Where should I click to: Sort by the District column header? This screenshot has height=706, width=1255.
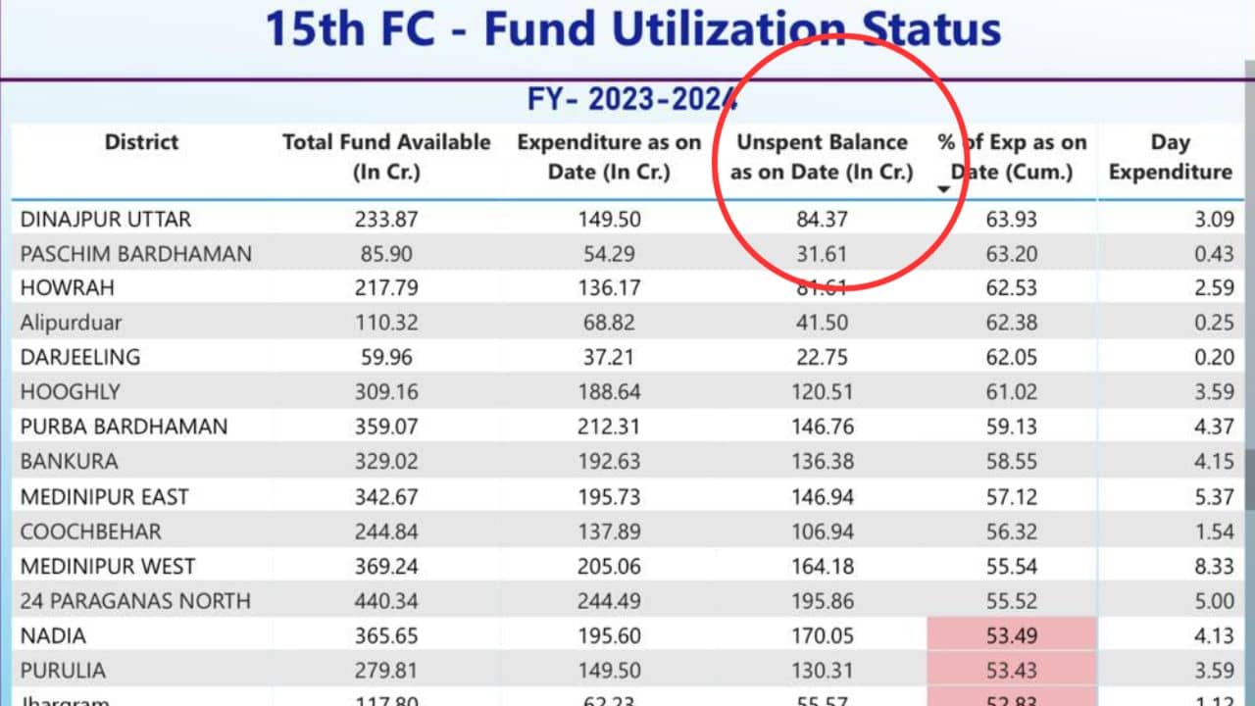[x=141, y=142]
